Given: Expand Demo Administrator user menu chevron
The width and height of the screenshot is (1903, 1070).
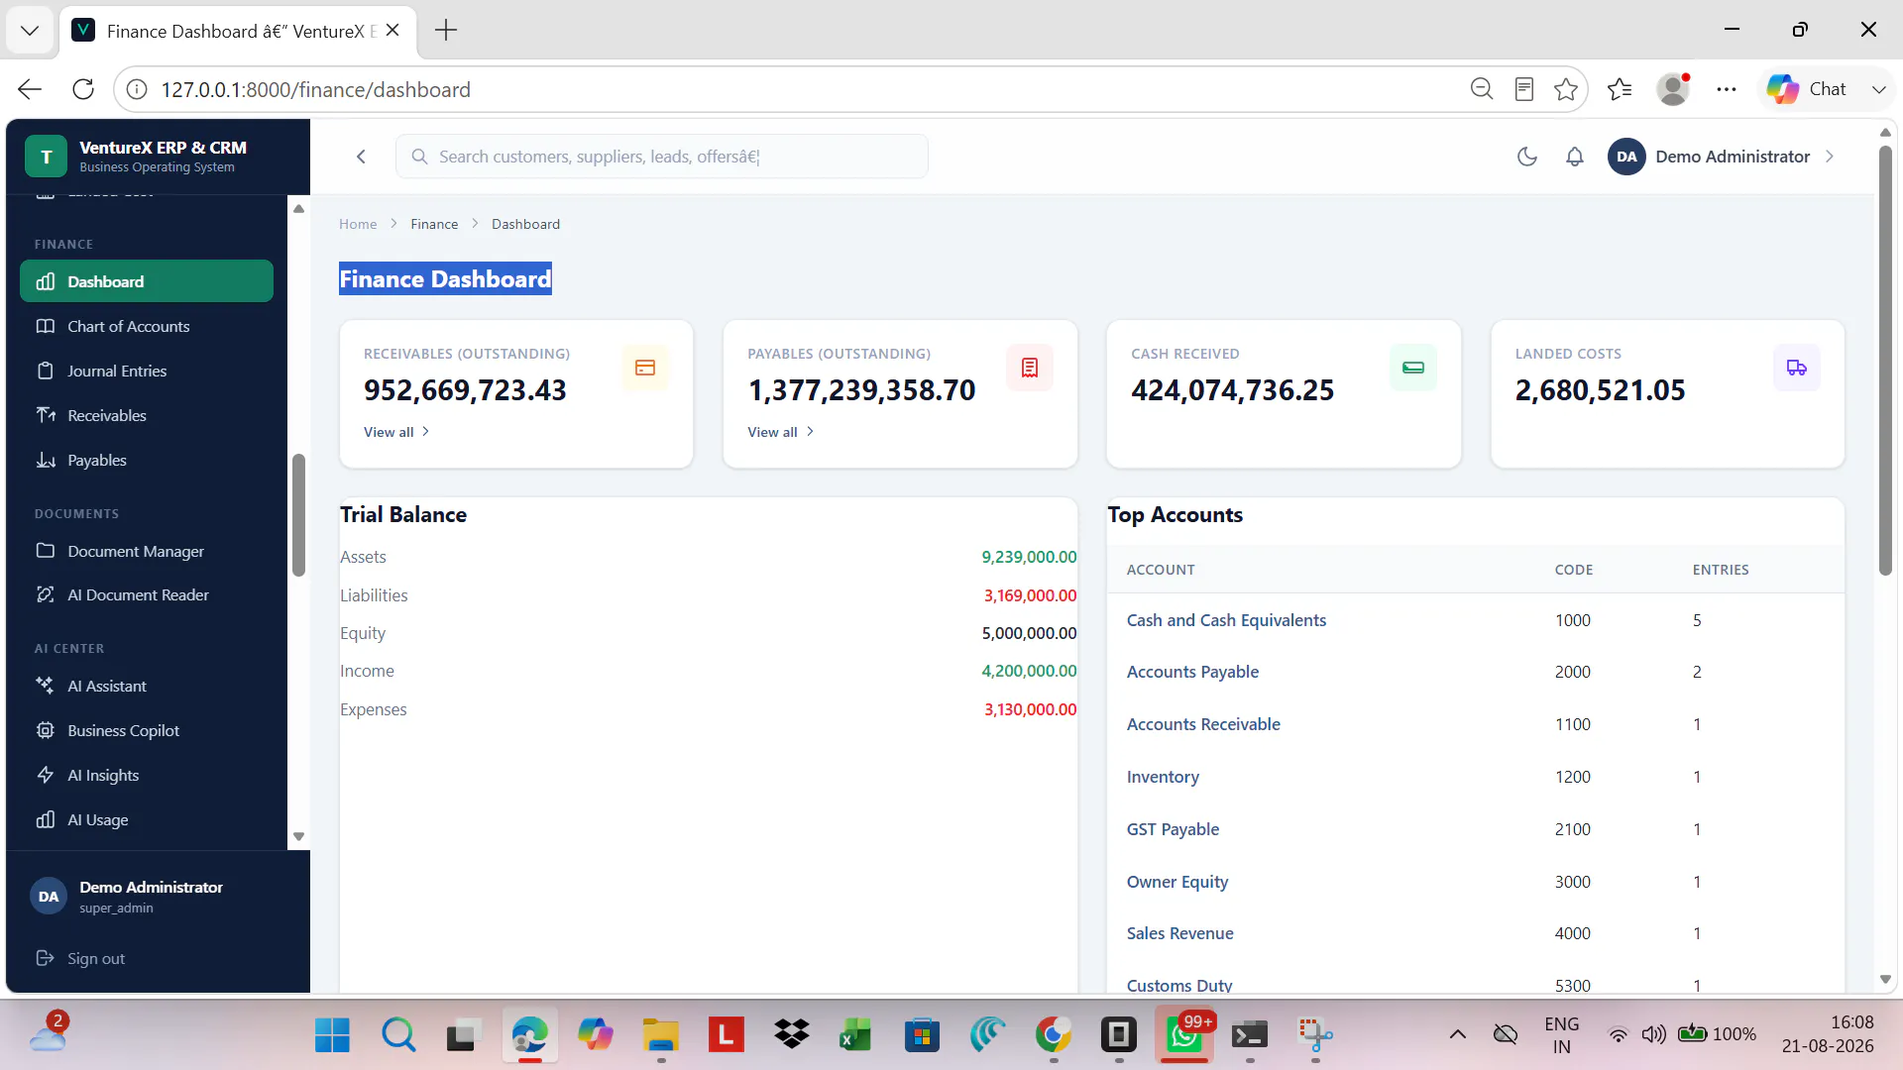Looking at the screenshot, I should (x=1830, y=157).
